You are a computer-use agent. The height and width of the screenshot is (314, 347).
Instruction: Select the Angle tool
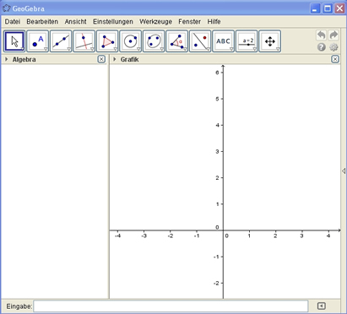coord(177,41)
